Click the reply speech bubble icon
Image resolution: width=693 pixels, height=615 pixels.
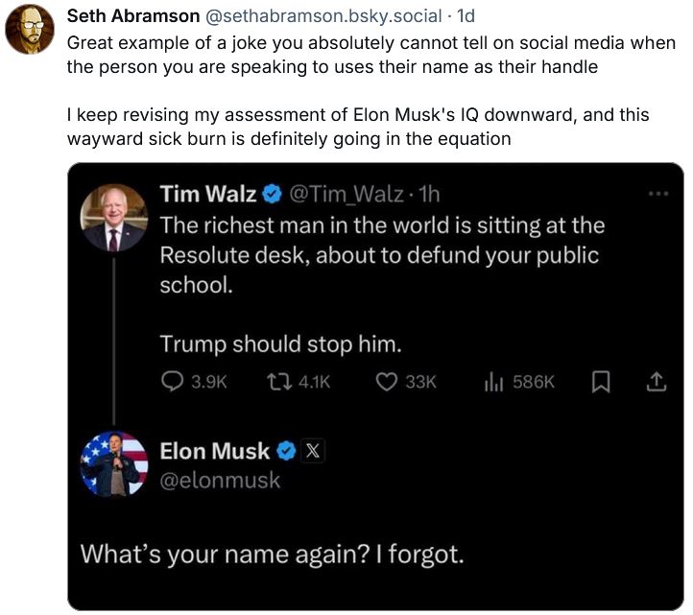tap(172, 382)
